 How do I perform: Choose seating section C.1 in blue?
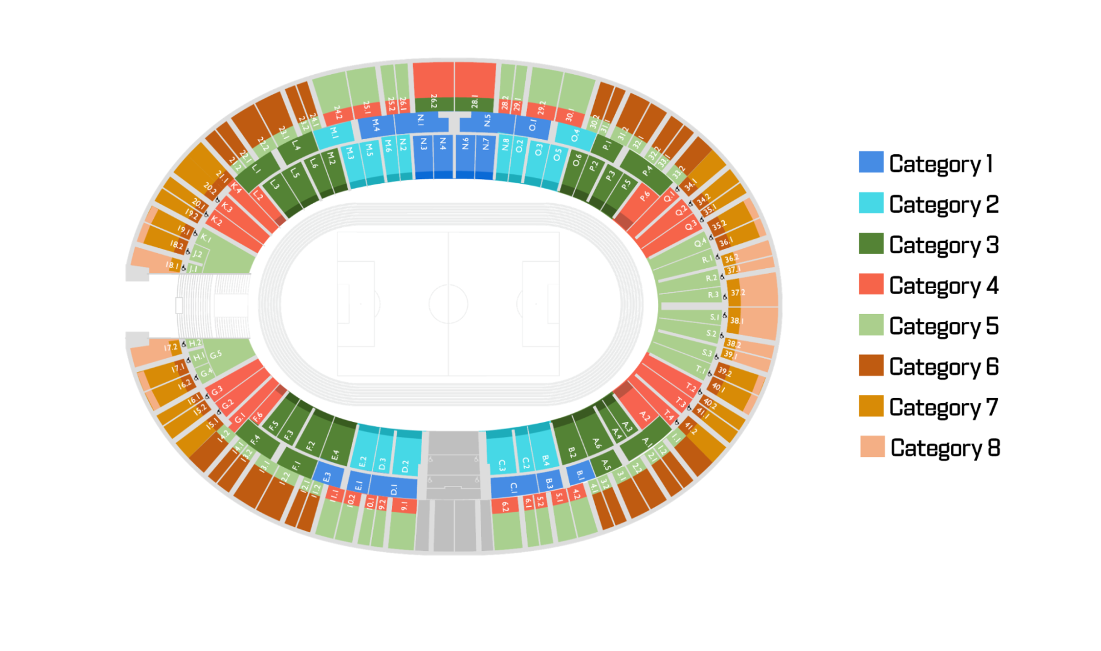[514, 486]
